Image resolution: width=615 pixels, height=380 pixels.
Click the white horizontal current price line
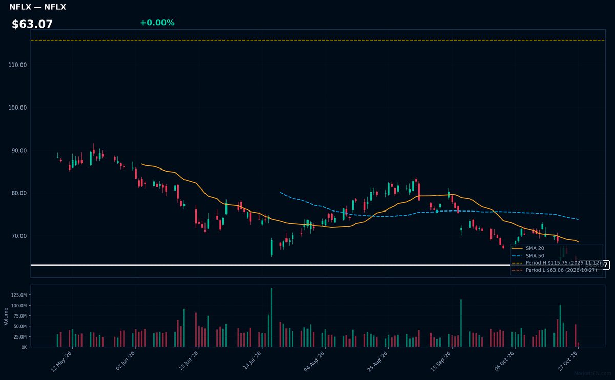(x=271, y=265)
